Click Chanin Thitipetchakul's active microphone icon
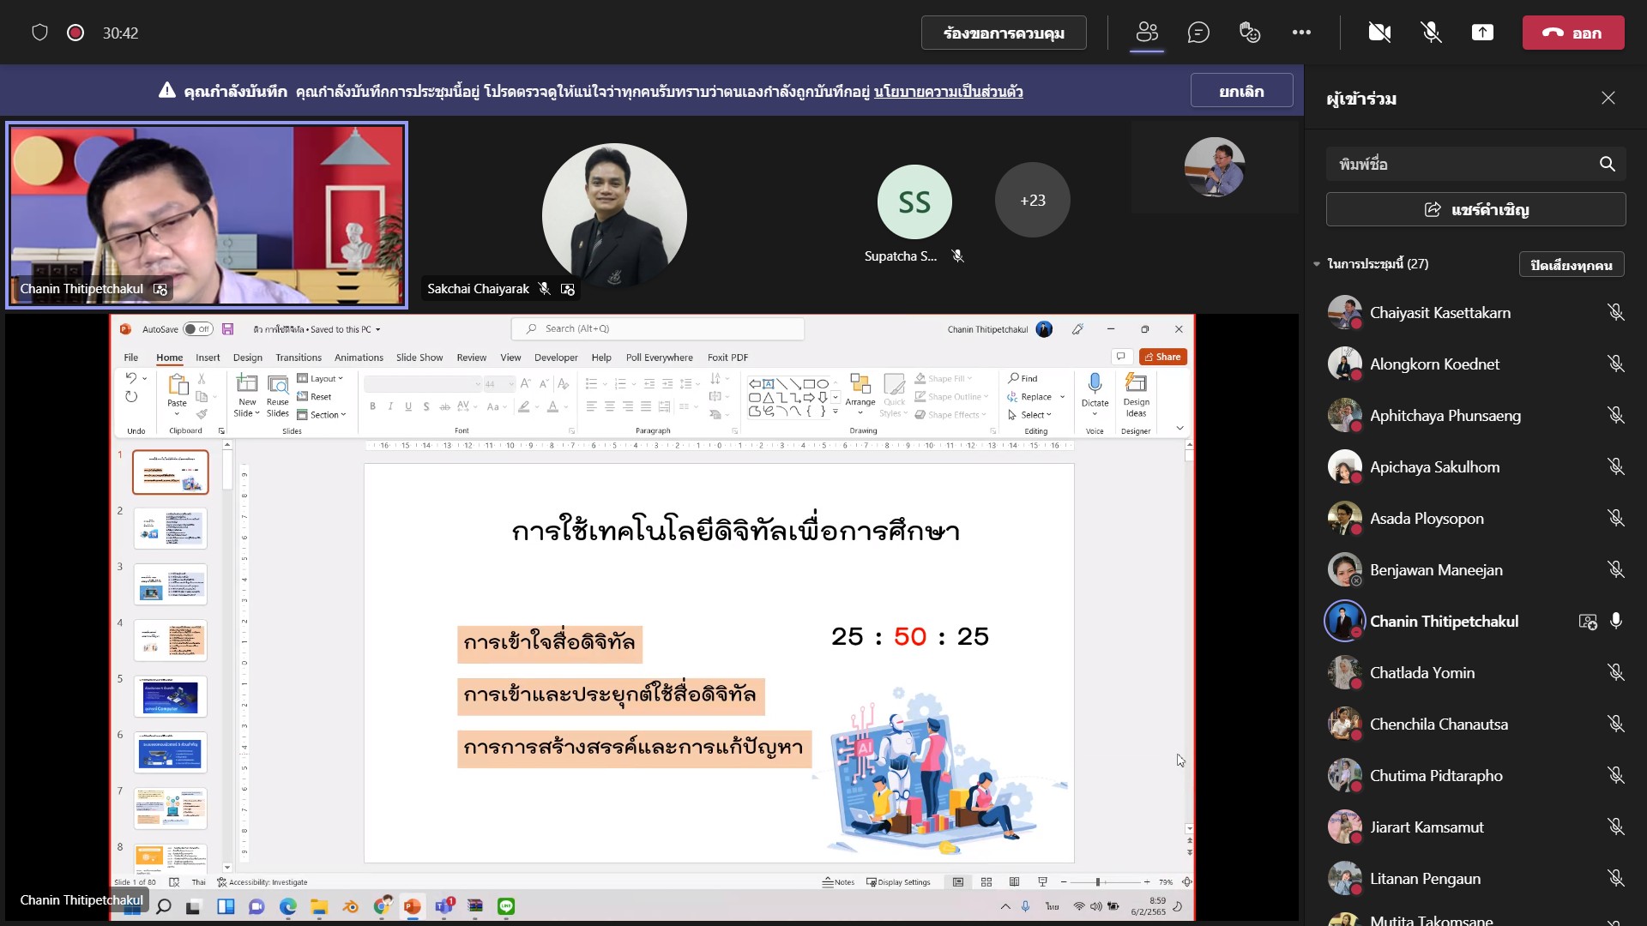The width and height of the screenshot is (1647, 926). coord(1615,622)
